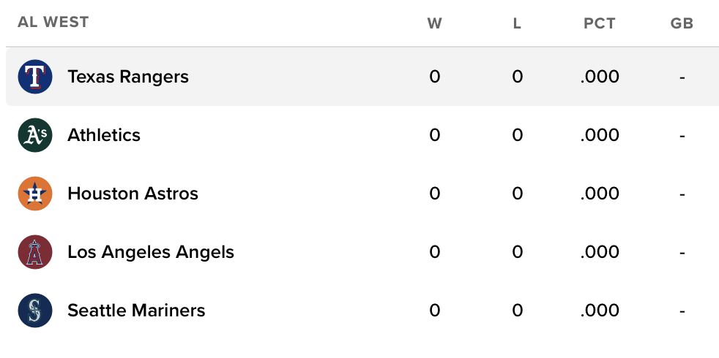719x358 pixels.
Task: Click the Athletics team logo
Action: point(35,135)
